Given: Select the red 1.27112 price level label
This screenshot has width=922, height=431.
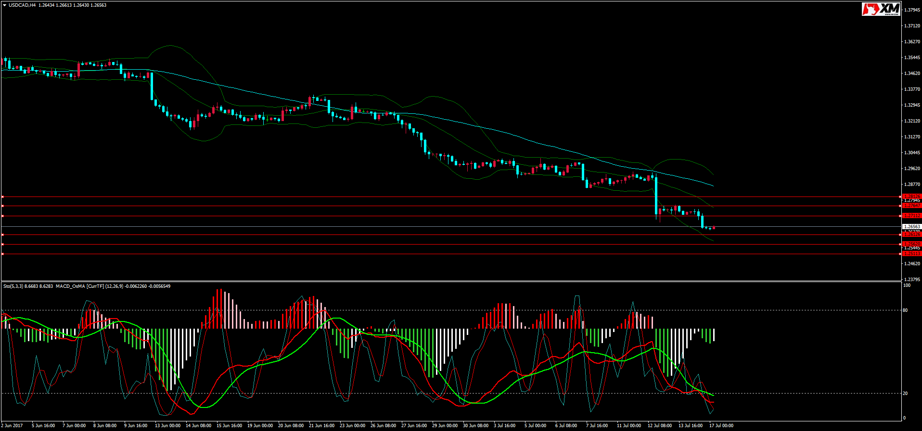Looking at the screenshot, I should pos(912,216).
